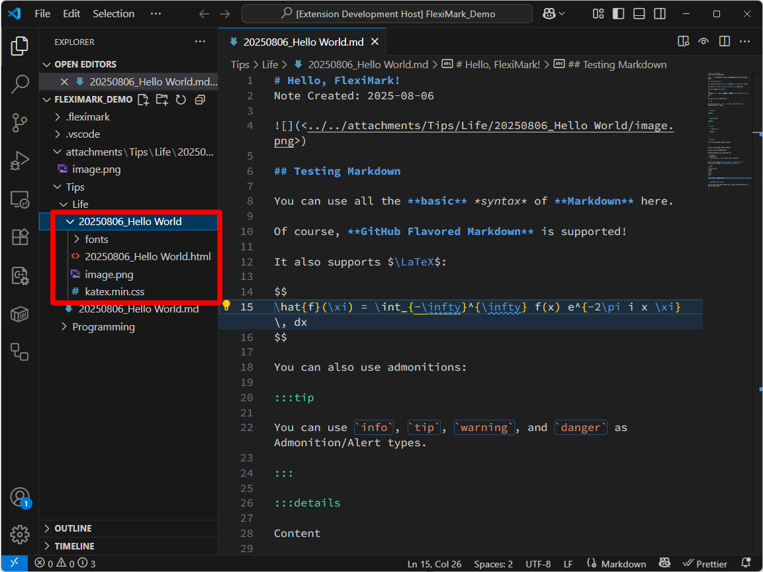
Task: Click the Tips breadcrumb
Action: click(x=240, y=65)
